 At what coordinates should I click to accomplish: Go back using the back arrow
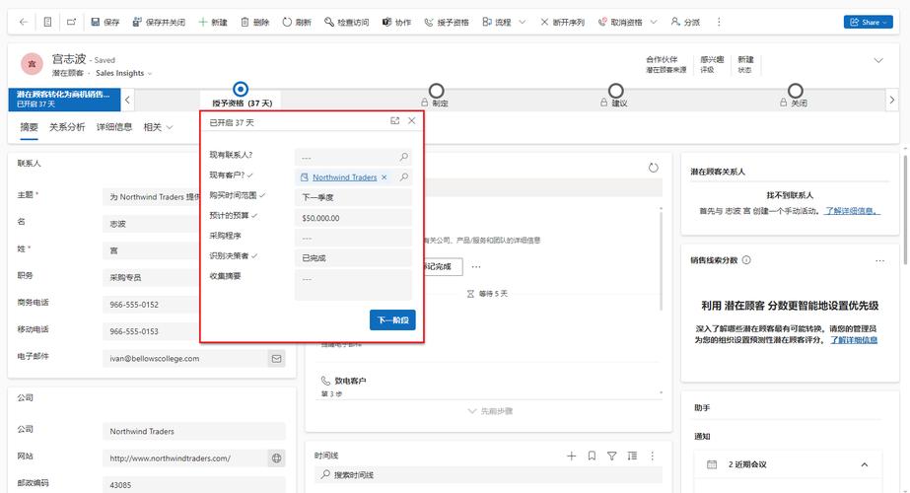click(24, 22)
